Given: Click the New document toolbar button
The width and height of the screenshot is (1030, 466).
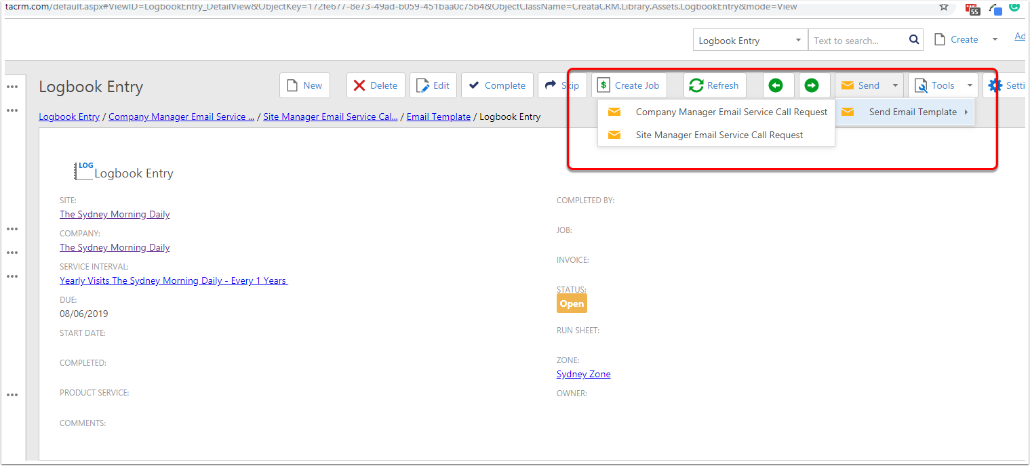Looking at the screenshot, I should coord(304,85).
